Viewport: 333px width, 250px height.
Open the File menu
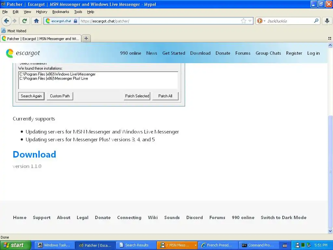pos(5,12)
